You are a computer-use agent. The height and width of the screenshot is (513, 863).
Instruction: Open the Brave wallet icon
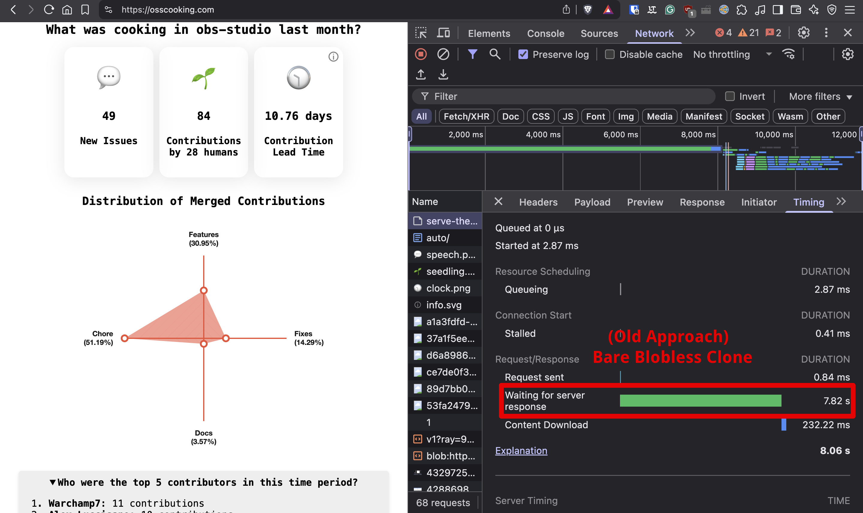(x=796, y=9)
